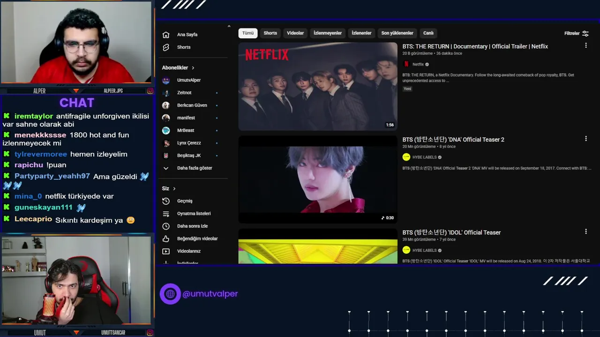The image size is (600, 337).
Task: Open the BTS THE RETURN documentary title link
Action: tap(475, 46)
